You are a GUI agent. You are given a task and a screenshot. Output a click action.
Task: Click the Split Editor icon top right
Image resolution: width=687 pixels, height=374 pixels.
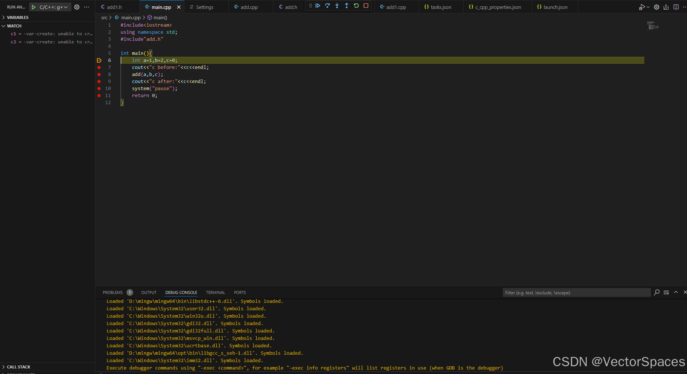(x=676, y=7)
